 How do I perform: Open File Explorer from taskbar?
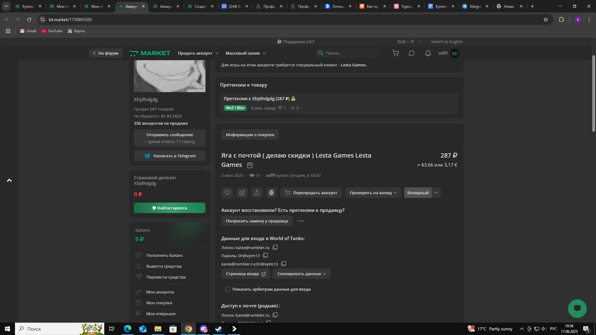[158, 329]
